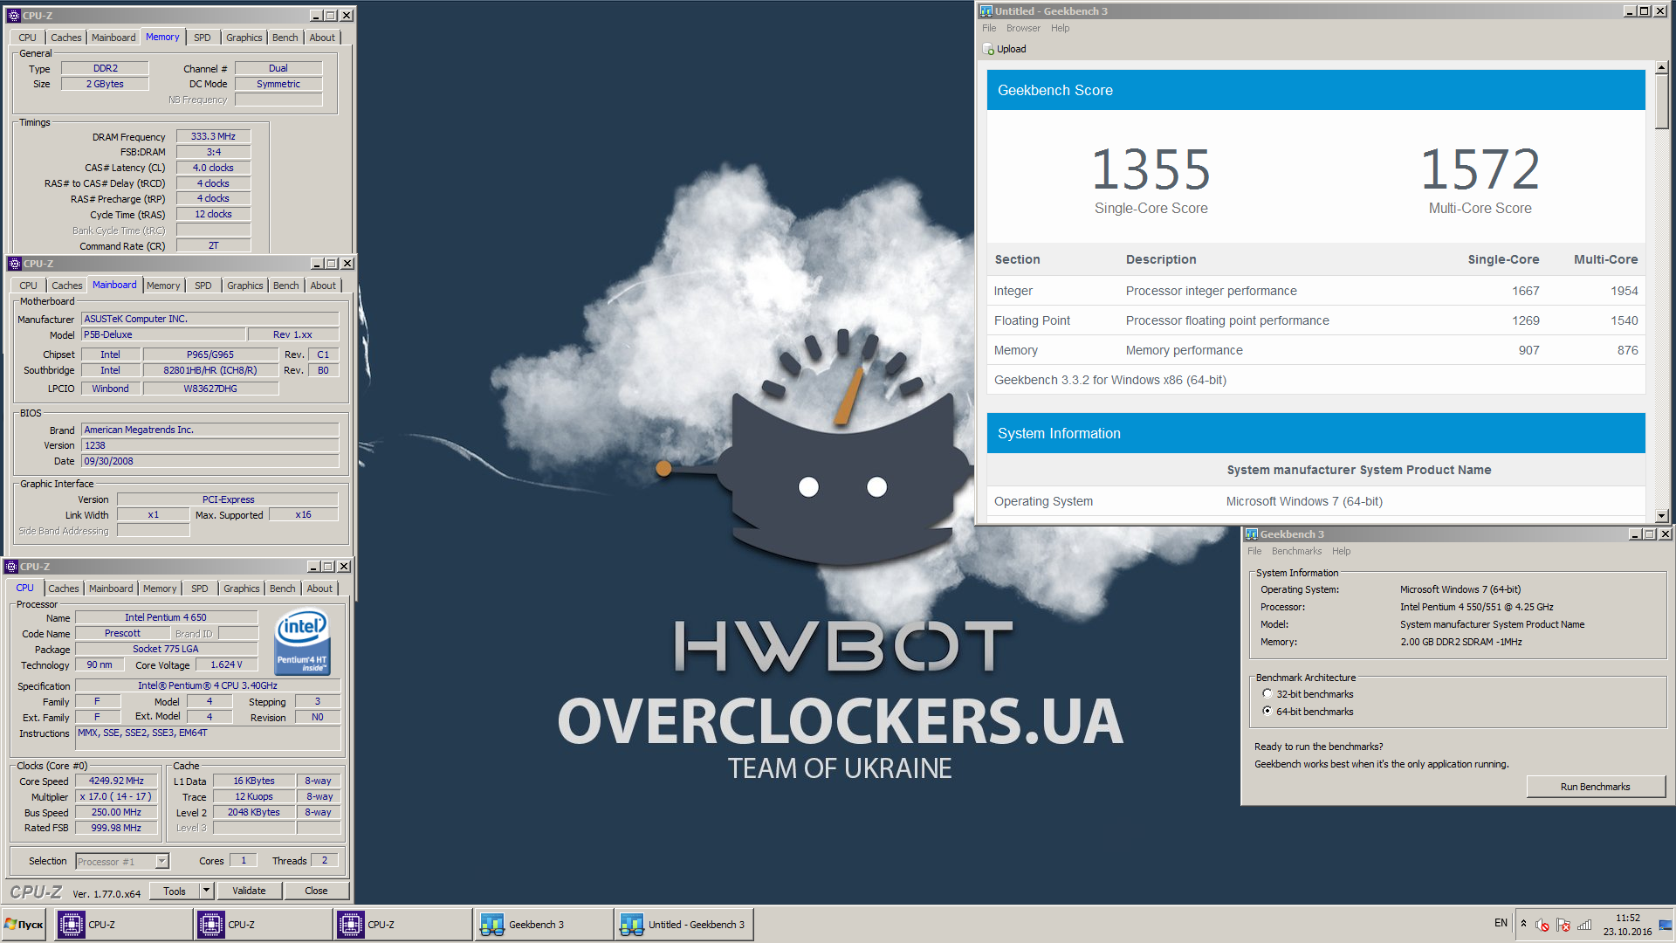The height and width of the screenshot is (943, 1676).
Task: Click the Memory performance row in Geekbench
Action: (1315, 350)
